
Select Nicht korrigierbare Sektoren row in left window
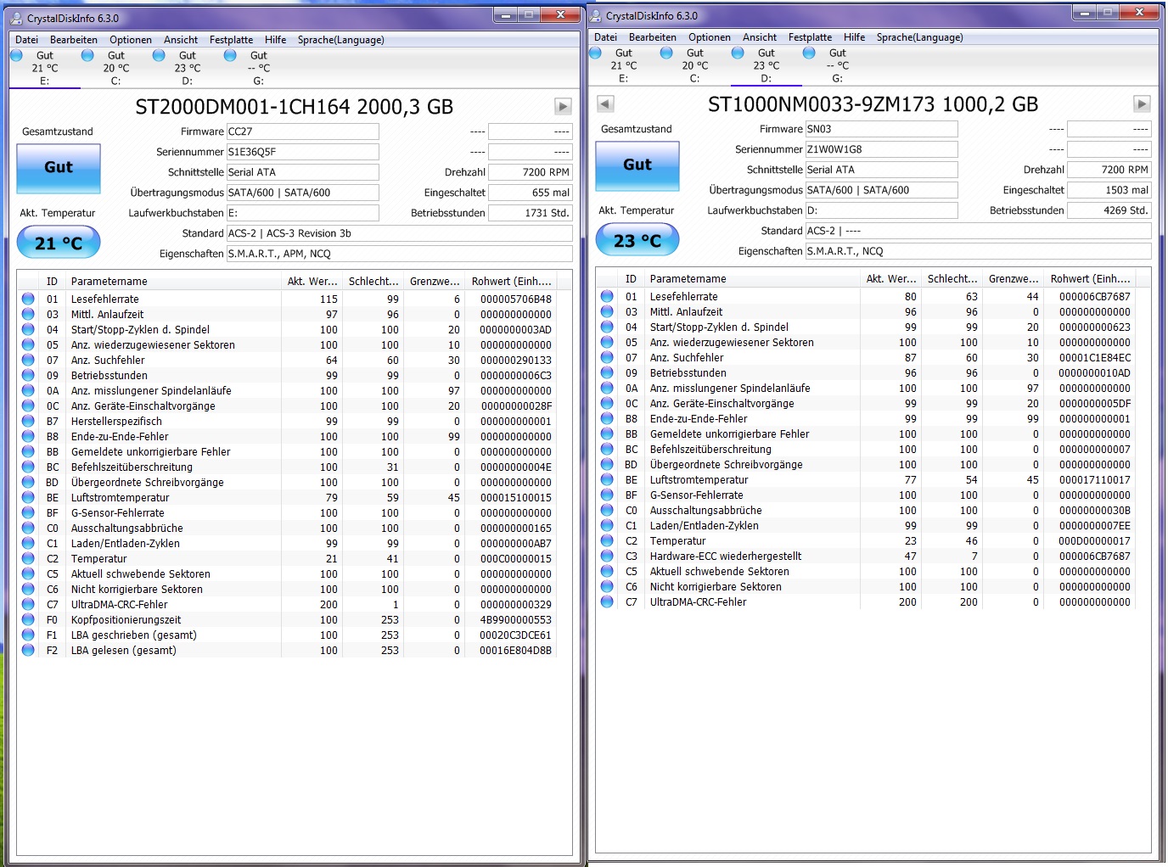pyautogui.click(x=288, y=589)
